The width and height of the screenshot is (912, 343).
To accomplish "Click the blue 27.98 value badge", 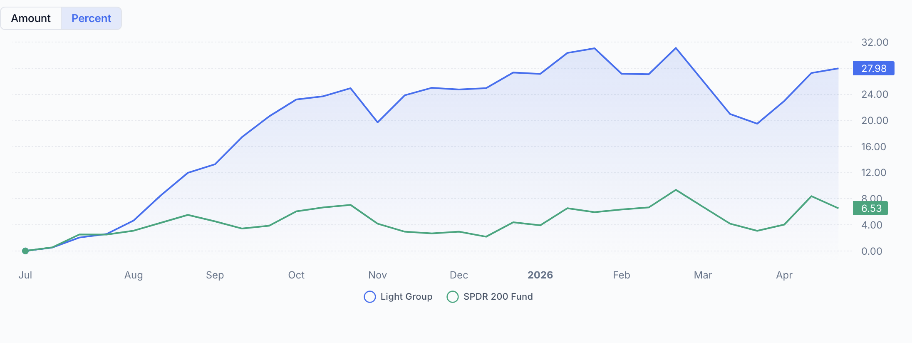I will pyautogui.click(x=873, y=68).
